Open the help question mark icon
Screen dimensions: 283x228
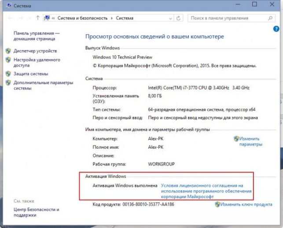276,29
